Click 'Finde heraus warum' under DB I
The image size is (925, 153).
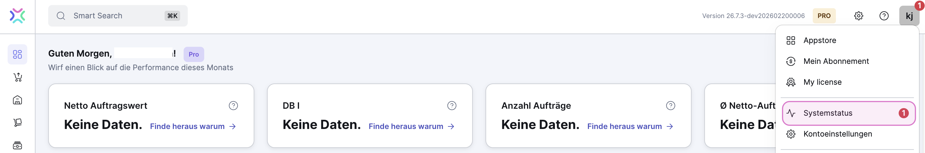point(411,126)
